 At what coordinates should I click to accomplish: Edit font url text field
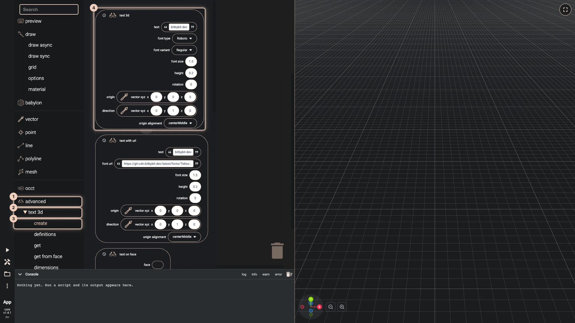point(158,164)
